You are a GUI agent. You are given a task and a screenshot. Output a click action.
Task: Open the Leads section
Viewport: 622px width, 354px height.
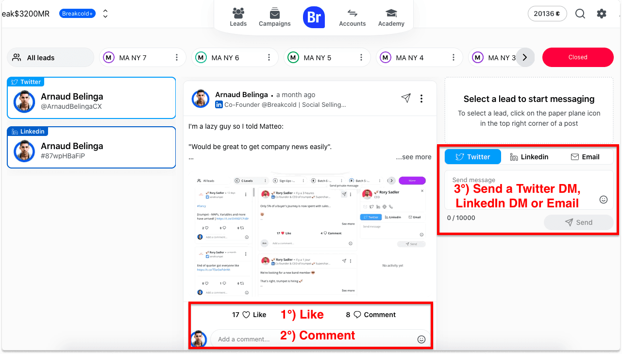[x=238, y=17]
